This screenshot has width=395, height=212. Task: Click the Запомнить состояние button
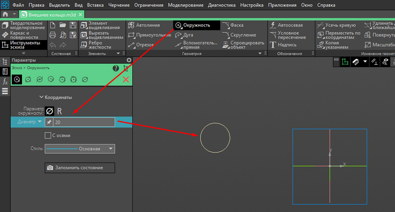coord(80,167)
